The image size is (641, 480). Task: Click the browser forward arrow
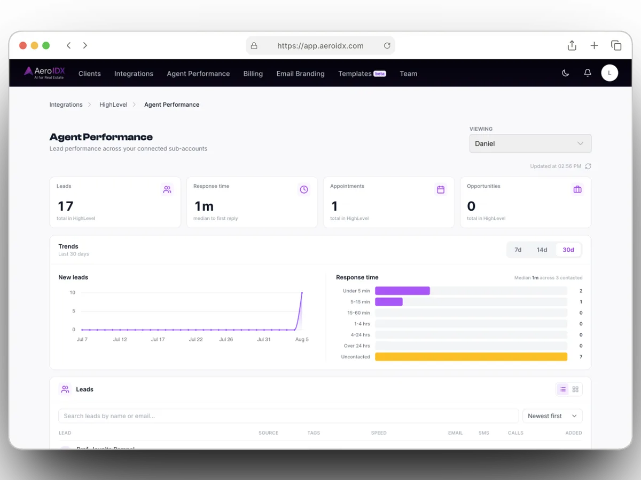tap(85, 46)
